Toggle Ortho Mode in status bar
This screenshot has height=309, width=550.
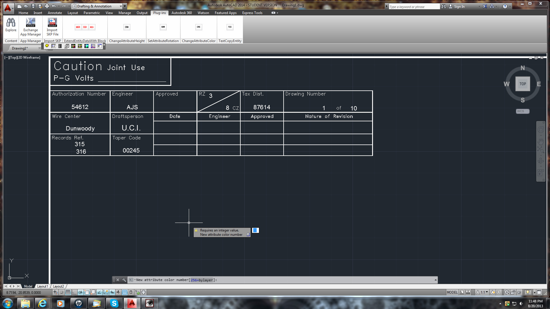click(74, 292)
